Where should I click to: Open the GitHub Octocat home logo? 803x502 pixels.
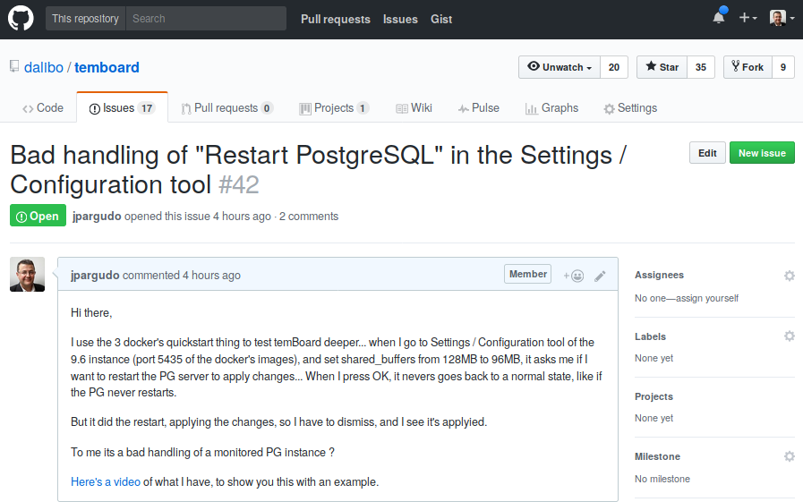[x=21, y=19]
